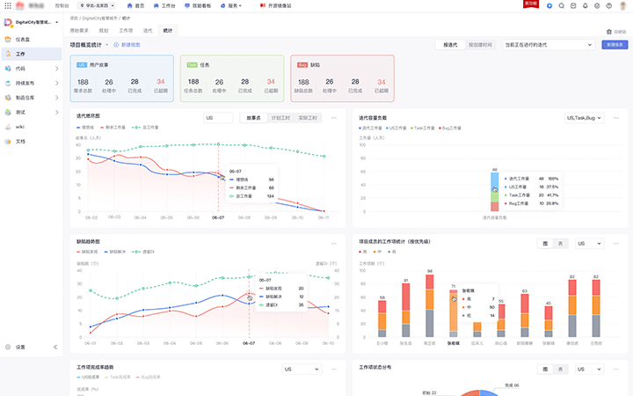The image size is (633, 396).
Task: Show table view for 项目成员的工作项统计
Action: coord(560,243)
